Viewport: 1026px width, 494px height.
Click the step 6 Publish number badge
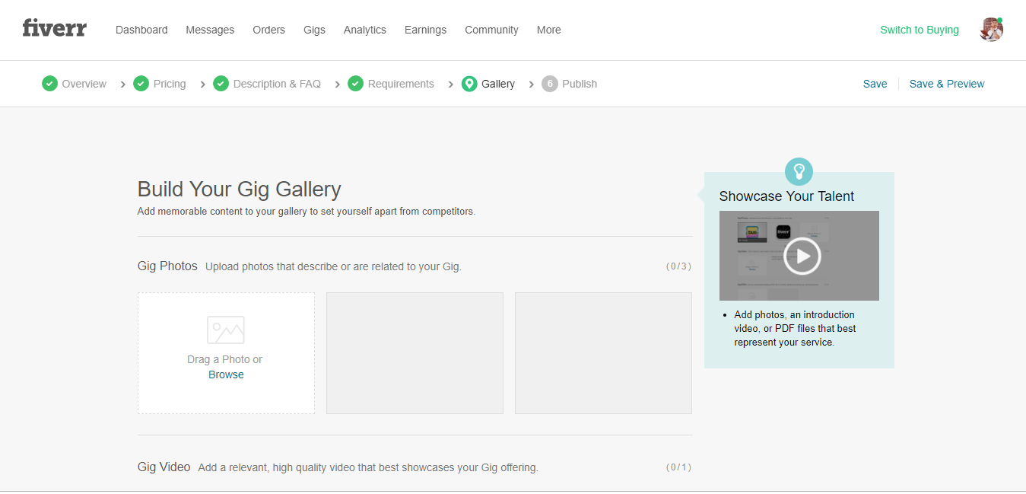[550, 84]
